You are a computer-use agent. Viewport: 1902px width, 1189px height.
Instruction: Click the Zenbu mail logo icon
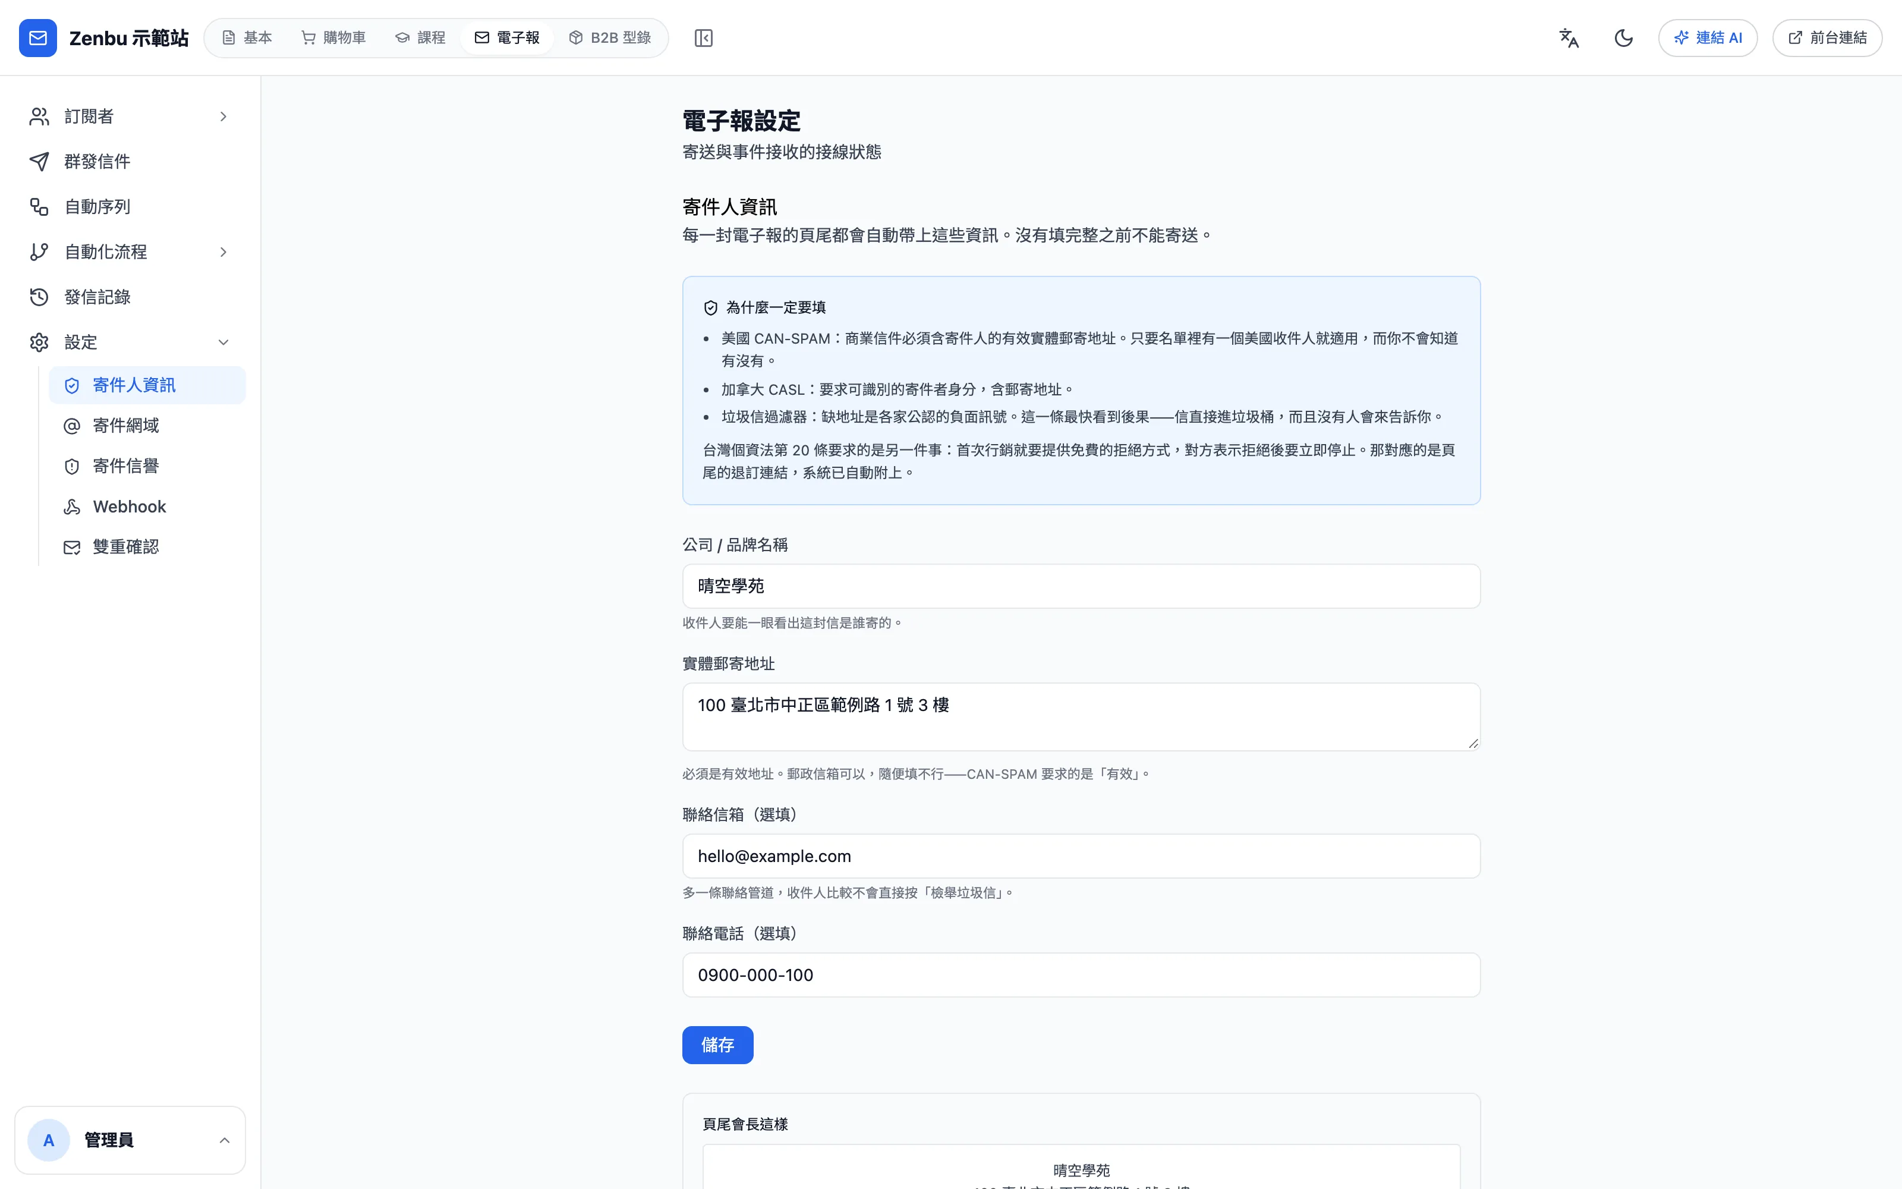[37, 37]
